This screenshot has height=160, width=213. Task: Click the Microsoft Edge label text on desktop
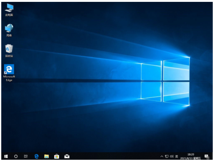pyautogui.click(x=9, y=78)
